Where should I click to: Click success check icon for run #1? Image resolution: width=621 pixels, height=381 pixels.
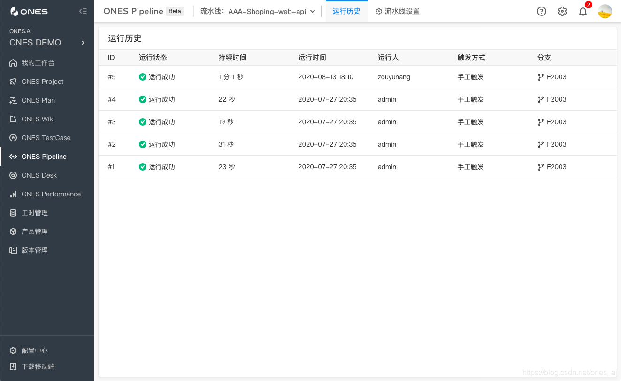point(143,167)
